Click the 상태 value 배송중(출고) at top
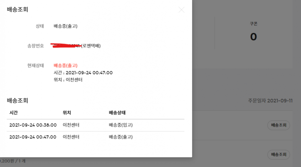 68,26
